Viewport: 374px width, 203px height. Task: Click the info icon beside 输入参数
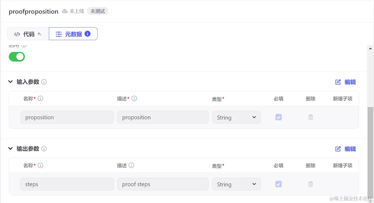[x=44, y=82]
